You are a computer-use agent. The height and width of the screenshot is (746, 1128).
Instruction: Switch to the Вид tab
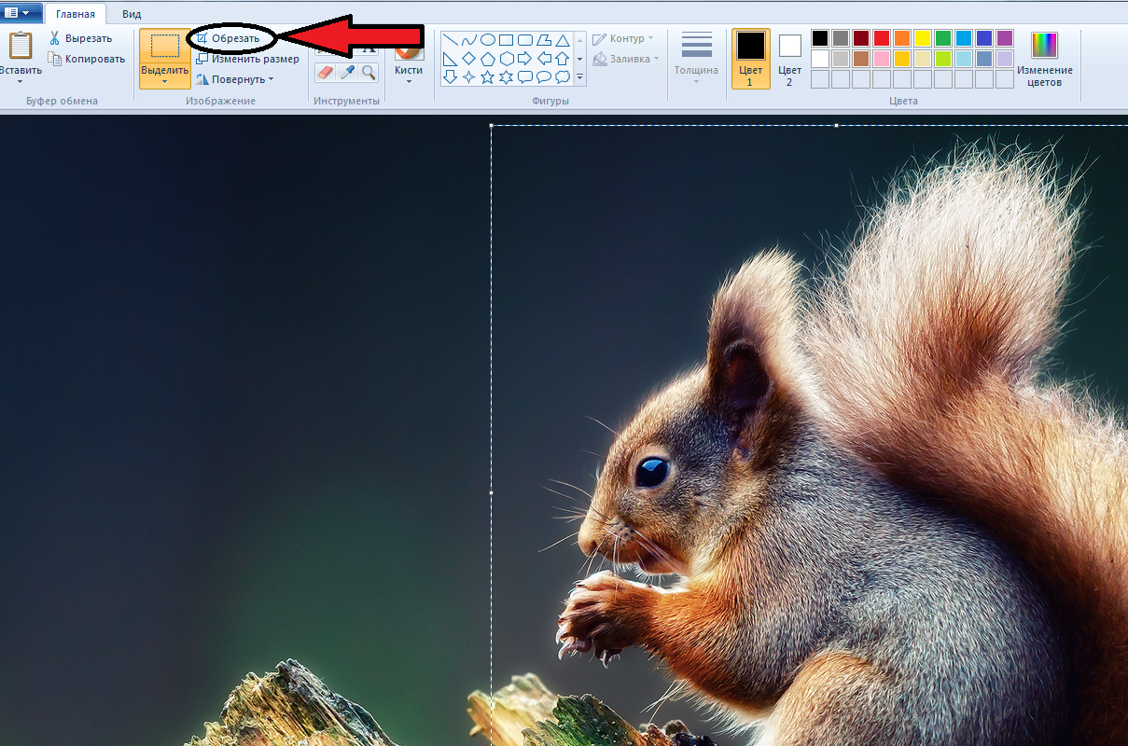[x=132, y=14]
